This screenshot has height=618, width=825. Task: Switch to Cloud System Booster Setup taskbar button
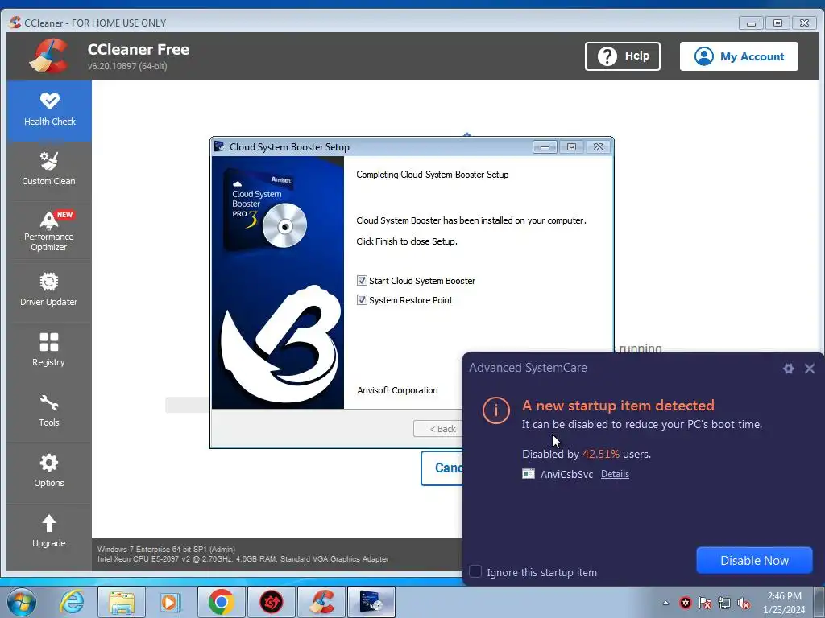point(371,602)
